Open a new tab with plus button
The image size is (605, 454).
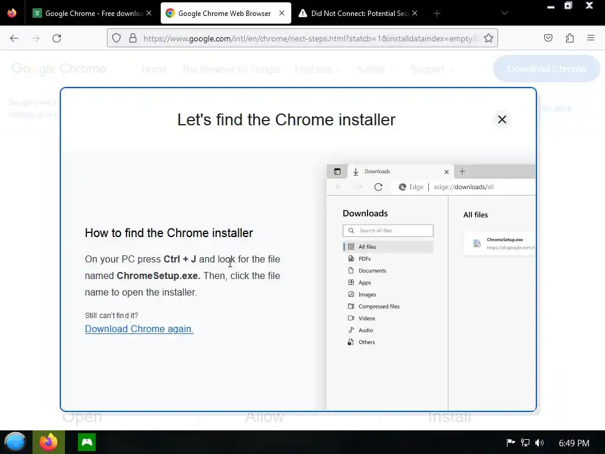(437, 14)
